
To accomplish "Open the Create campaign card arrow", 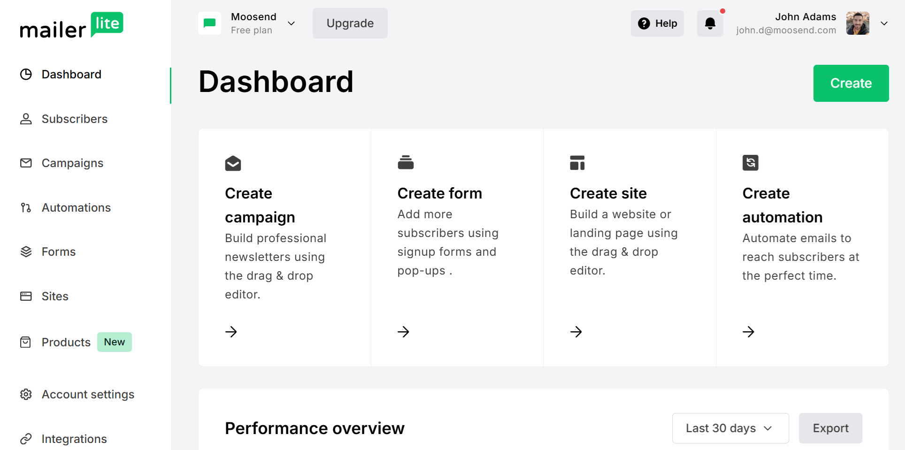I will click(231, 332).
